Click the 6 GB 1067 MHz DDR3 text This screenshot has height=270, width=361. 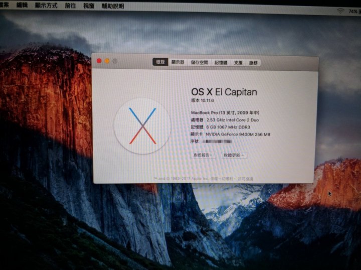pyautogui.click(x=228, y=127)
